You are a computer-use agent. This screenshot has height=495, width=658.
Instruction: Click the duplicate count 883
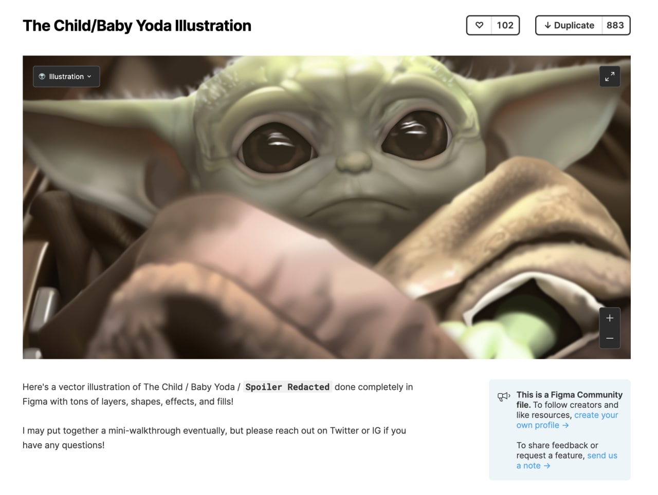tap(615, 25)
